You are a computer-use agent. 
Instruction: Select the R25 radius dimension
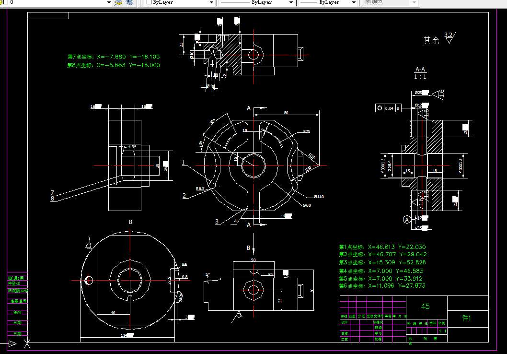(x=306, y=131)
